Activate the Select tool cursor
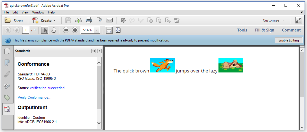The height and width of the screenshot is (132, 307). 45,30
